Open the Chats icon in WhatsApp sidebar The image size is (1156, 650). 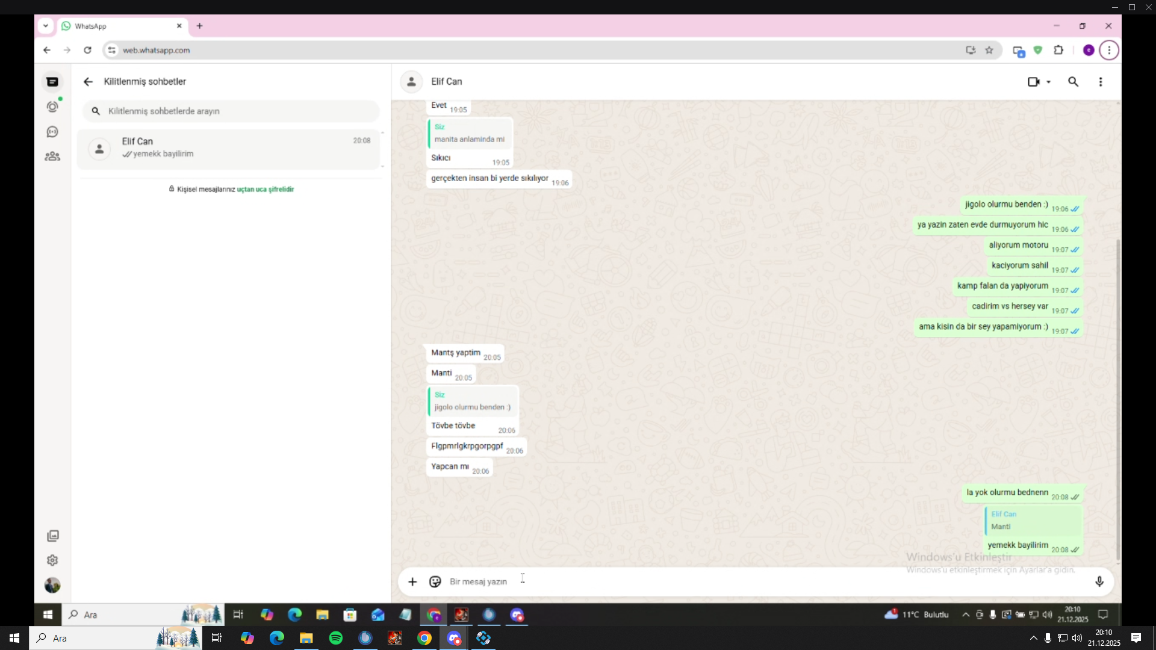[x=52, y=82]
